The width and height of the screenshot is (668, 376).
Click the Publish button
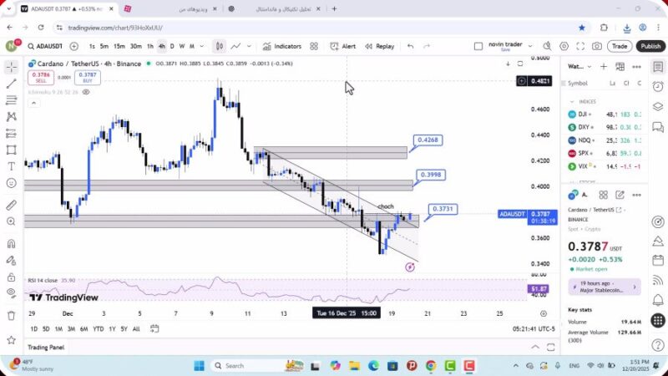[x=650, y=47]
